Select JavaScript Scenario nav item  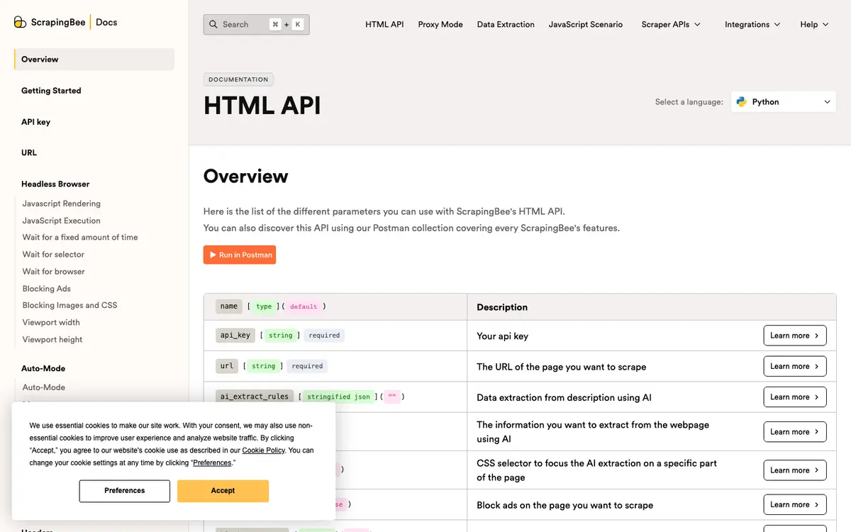pyautogui.click(x=586, y=24)
